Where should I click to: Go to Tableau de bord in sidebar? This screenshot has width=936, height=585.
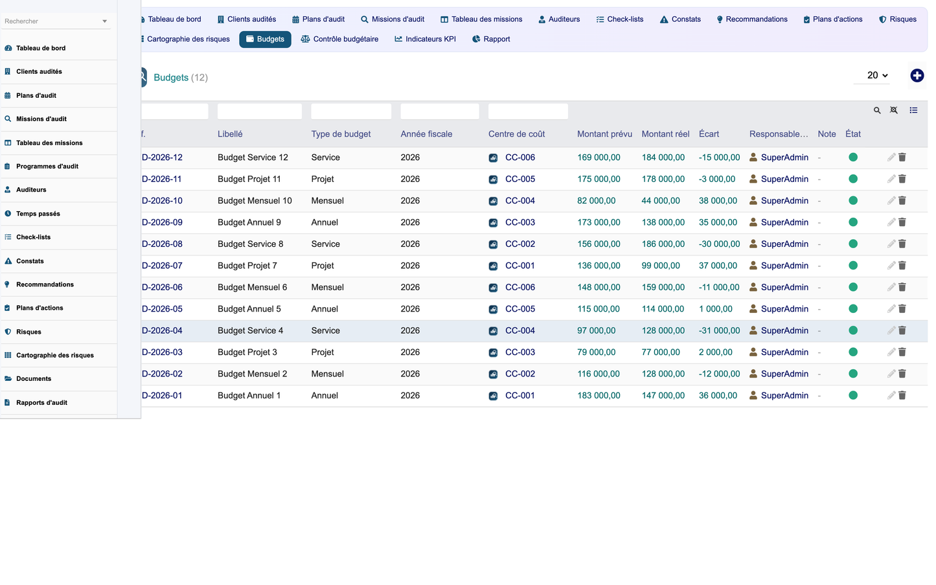[x=58, y=48]
